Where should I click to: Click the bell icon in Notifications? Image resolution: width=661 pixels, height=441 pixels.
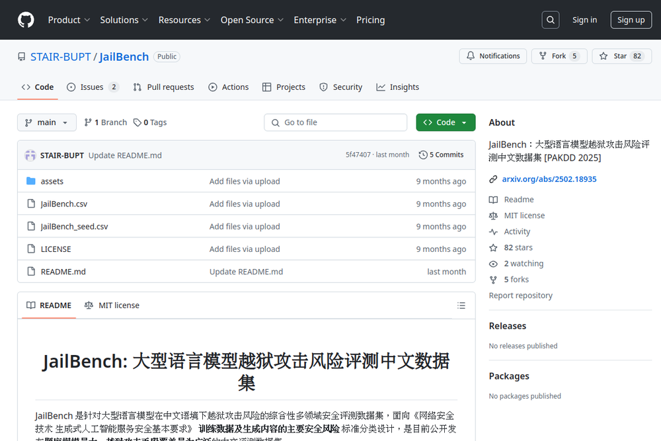tap(471, 56)
